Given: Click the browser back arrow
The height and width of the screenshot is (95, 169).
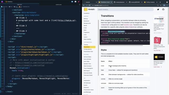Looking at the screenshot, I should tap(84, 5).
